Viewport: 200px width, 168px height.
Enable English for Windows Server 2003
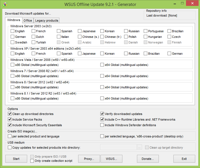pyautogui.click(x=13, y=31)
